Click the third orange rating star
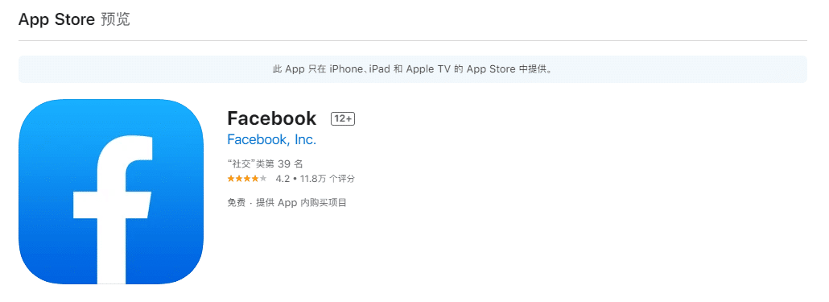 247,179
